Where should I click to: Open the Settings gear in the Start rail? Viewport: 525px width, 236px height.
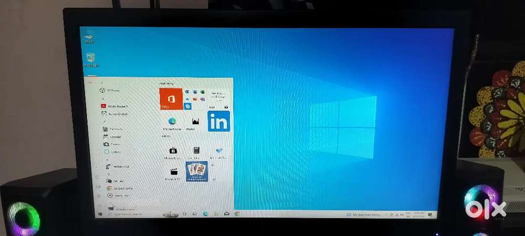[x=99, y=196]
